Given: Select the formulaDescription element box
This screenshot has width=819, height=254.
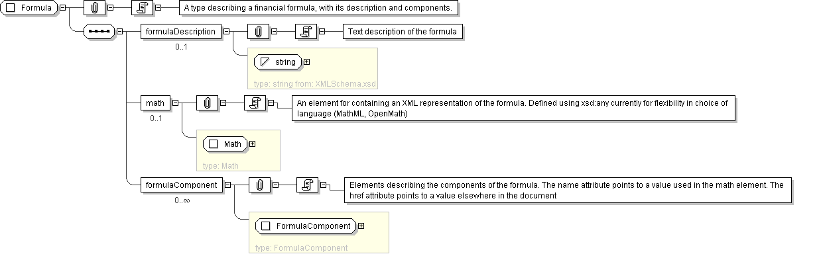Looking at the screenshot, I should click(x=181, y=31).
